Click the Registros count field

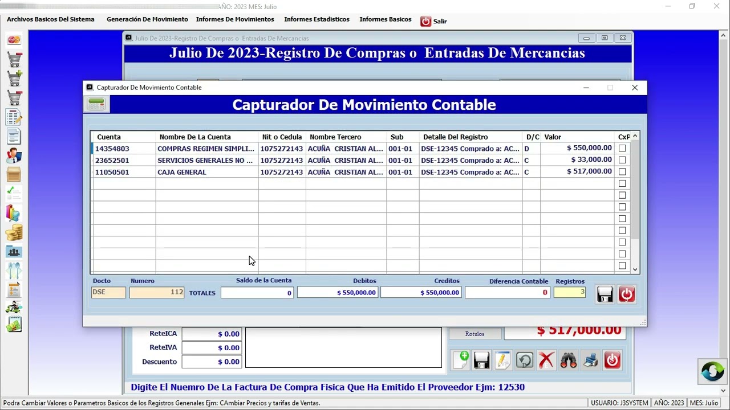click(x=570, y=292)
